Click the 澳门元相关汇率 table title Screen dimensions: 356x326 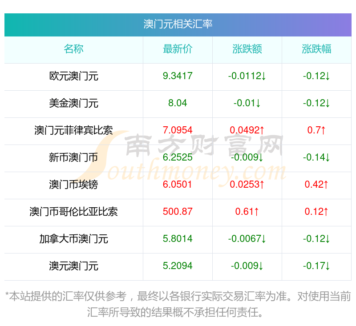178,24
